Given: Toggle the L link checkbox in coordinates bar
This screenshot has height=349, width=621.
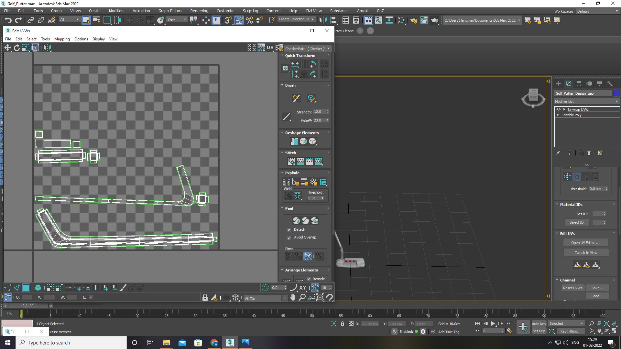Looking at the screenshot, I should pyautogui.click(x=91, y=297).
